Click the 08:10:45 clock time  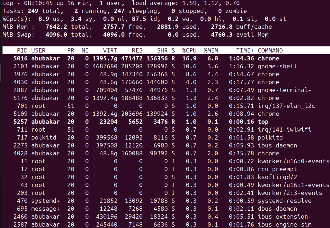(38, 3)
